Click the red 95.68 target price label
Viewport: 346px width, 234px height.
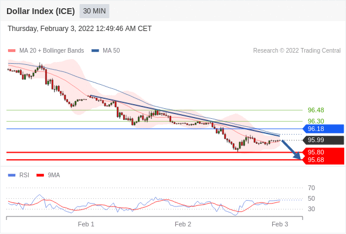(323, 160)
